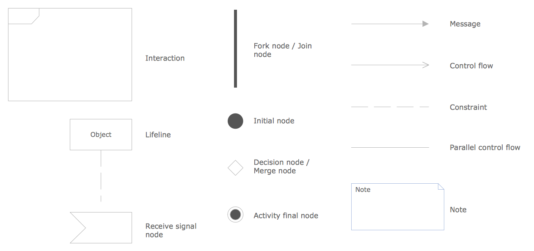534x251 pixels.
Task: Select the Parallel control flow line
Action: coord(389,147)
